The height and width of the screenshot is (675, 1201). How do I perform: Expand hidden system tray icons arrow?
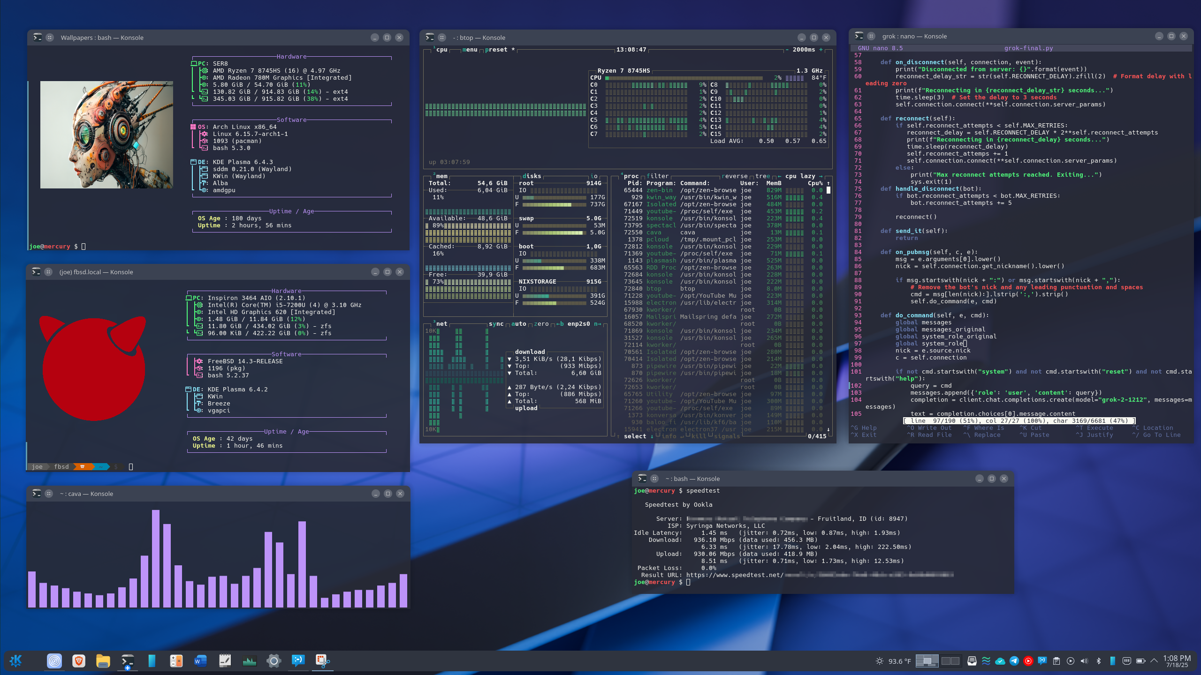1154,661
